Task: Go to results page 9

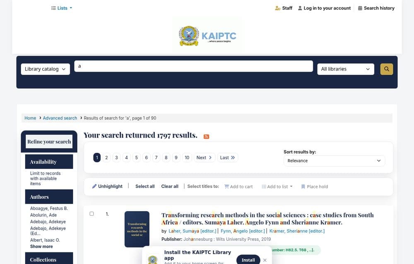Action: coord(176,157)
